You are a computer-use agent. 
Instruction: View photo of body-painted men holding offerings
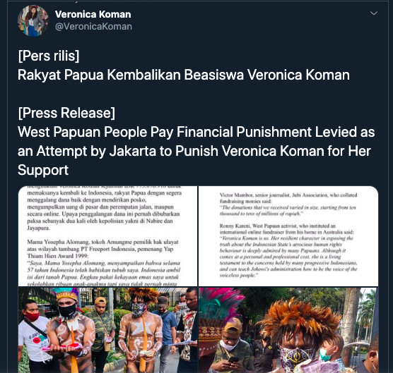107,330
